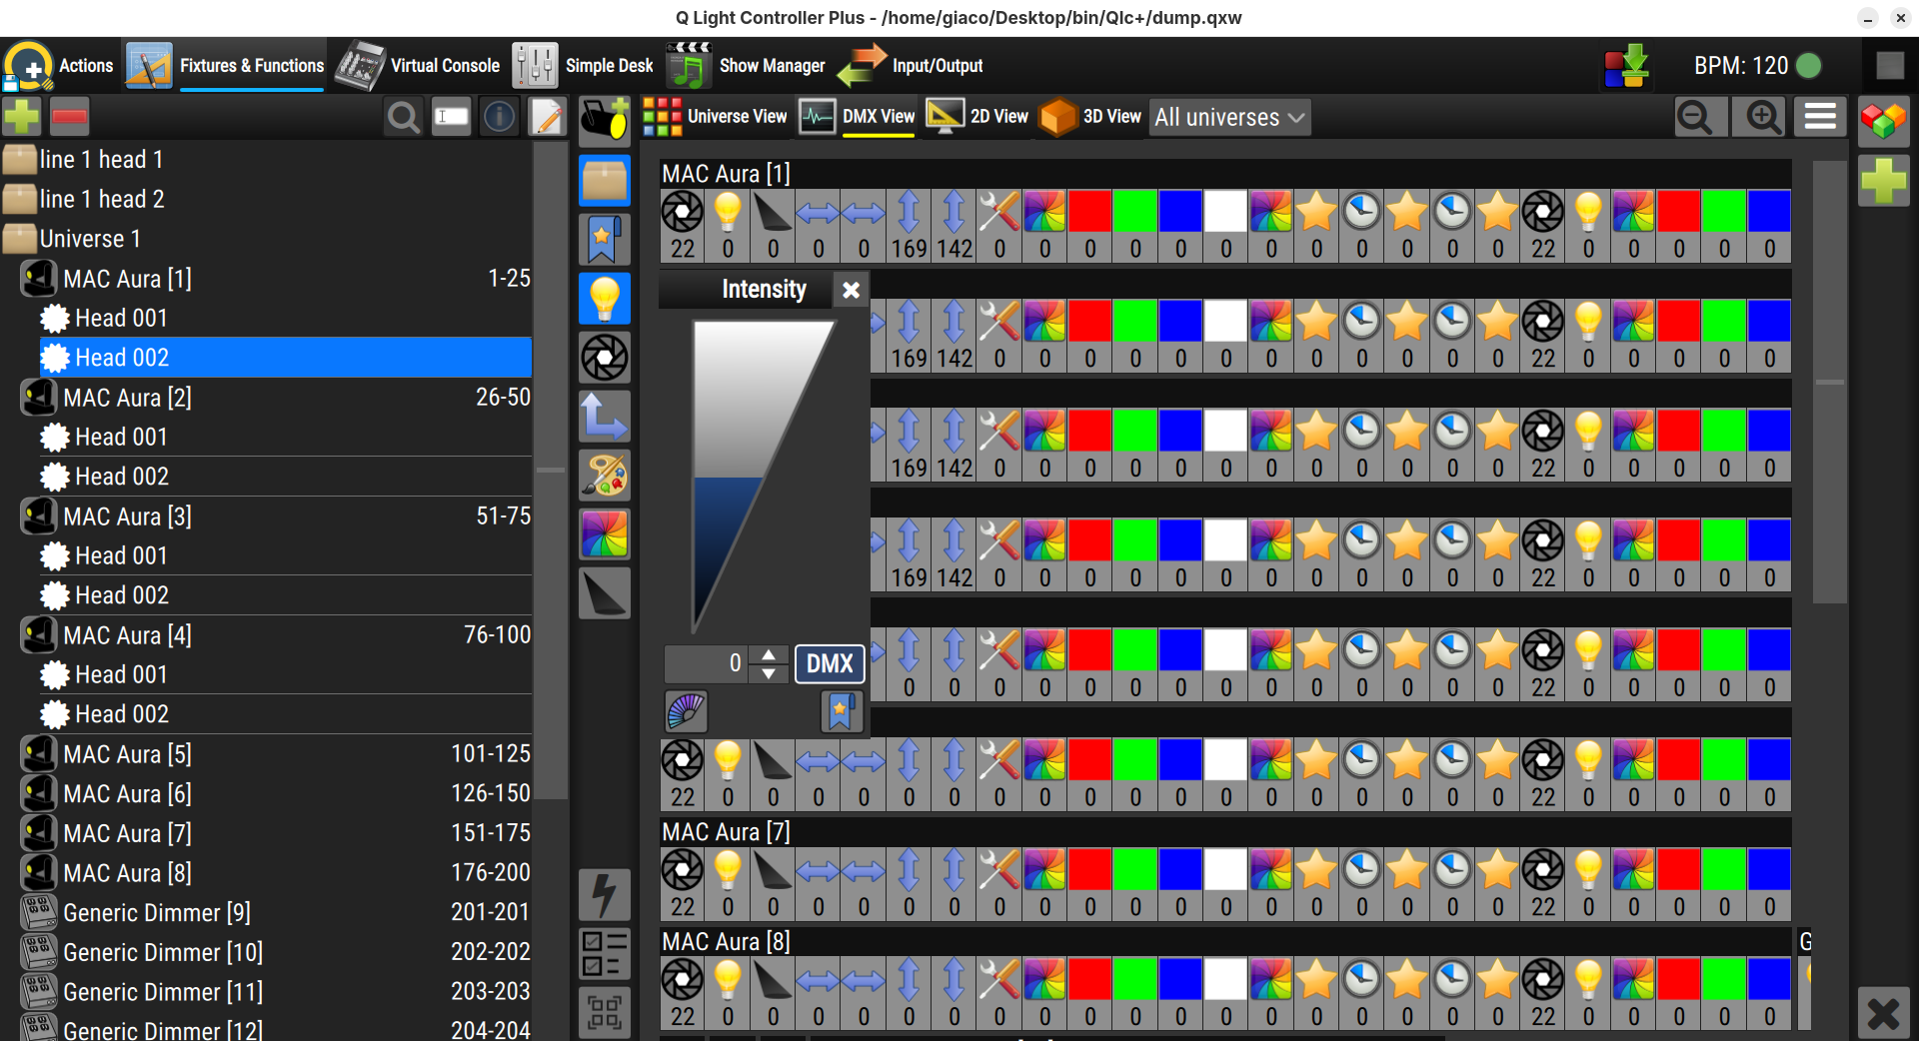The height and width of the screenshot is (1041, 1919).
Task: Open the bookmark star tool in the side strip
Action: 605,239
